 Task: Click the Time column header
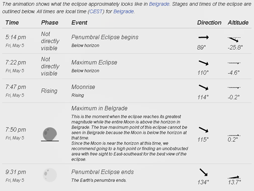12,23
